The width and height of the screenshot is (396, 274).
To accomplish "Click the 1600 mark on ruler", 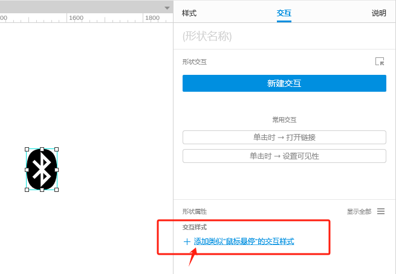I will tap(76, 18).
